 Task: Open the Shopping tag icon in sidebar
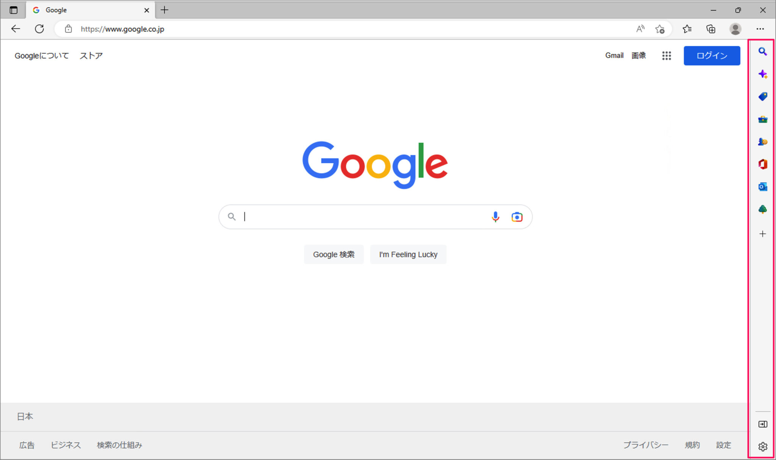point(763,96)
